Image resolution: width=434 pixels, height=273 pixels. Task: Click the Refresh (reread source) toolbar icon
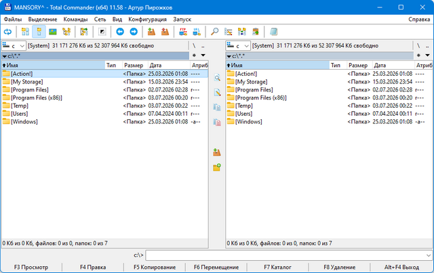(x=7, y=32)
